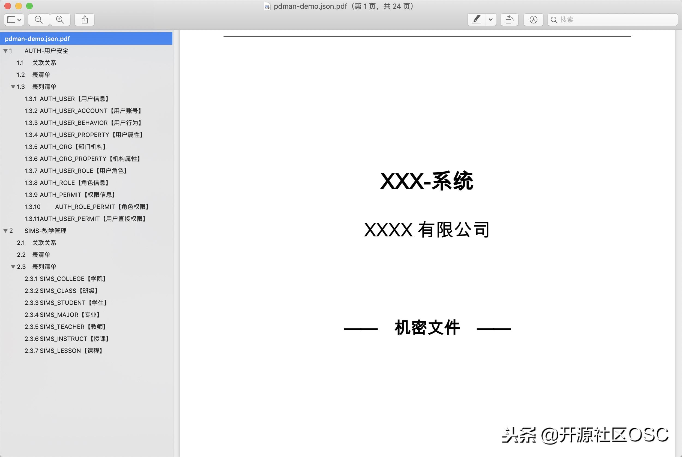Image resolution: width=682 pixels, height=457 pixels.
Task: Open 2.3.7 SIMS_LESSON 课程
Action: click(x=64, y=350)
